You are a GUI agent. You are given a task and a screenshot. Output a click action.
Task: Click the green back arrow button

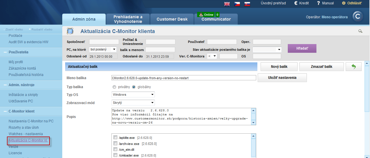(x=353, y=67)
